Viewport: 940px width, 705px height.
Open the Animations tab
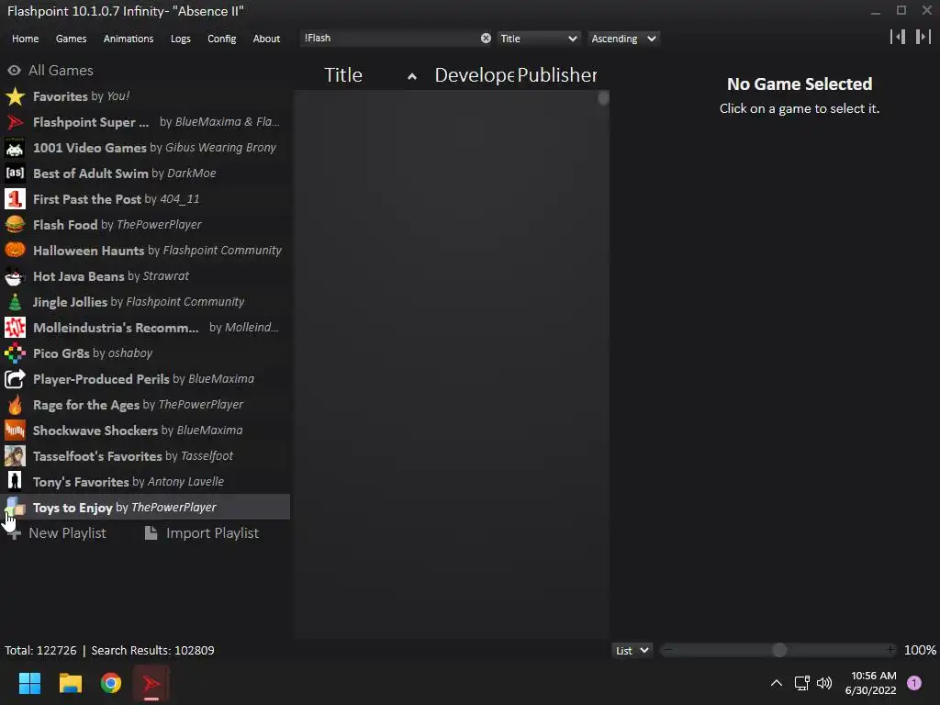[129, 39]
